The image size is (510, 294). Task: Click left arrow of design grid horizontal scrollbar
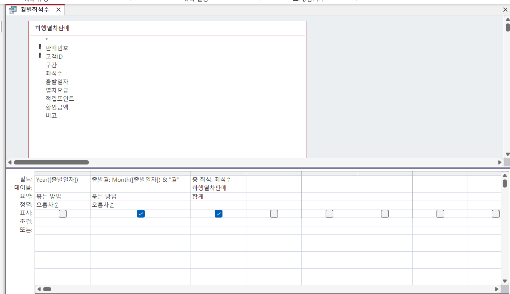38,289
